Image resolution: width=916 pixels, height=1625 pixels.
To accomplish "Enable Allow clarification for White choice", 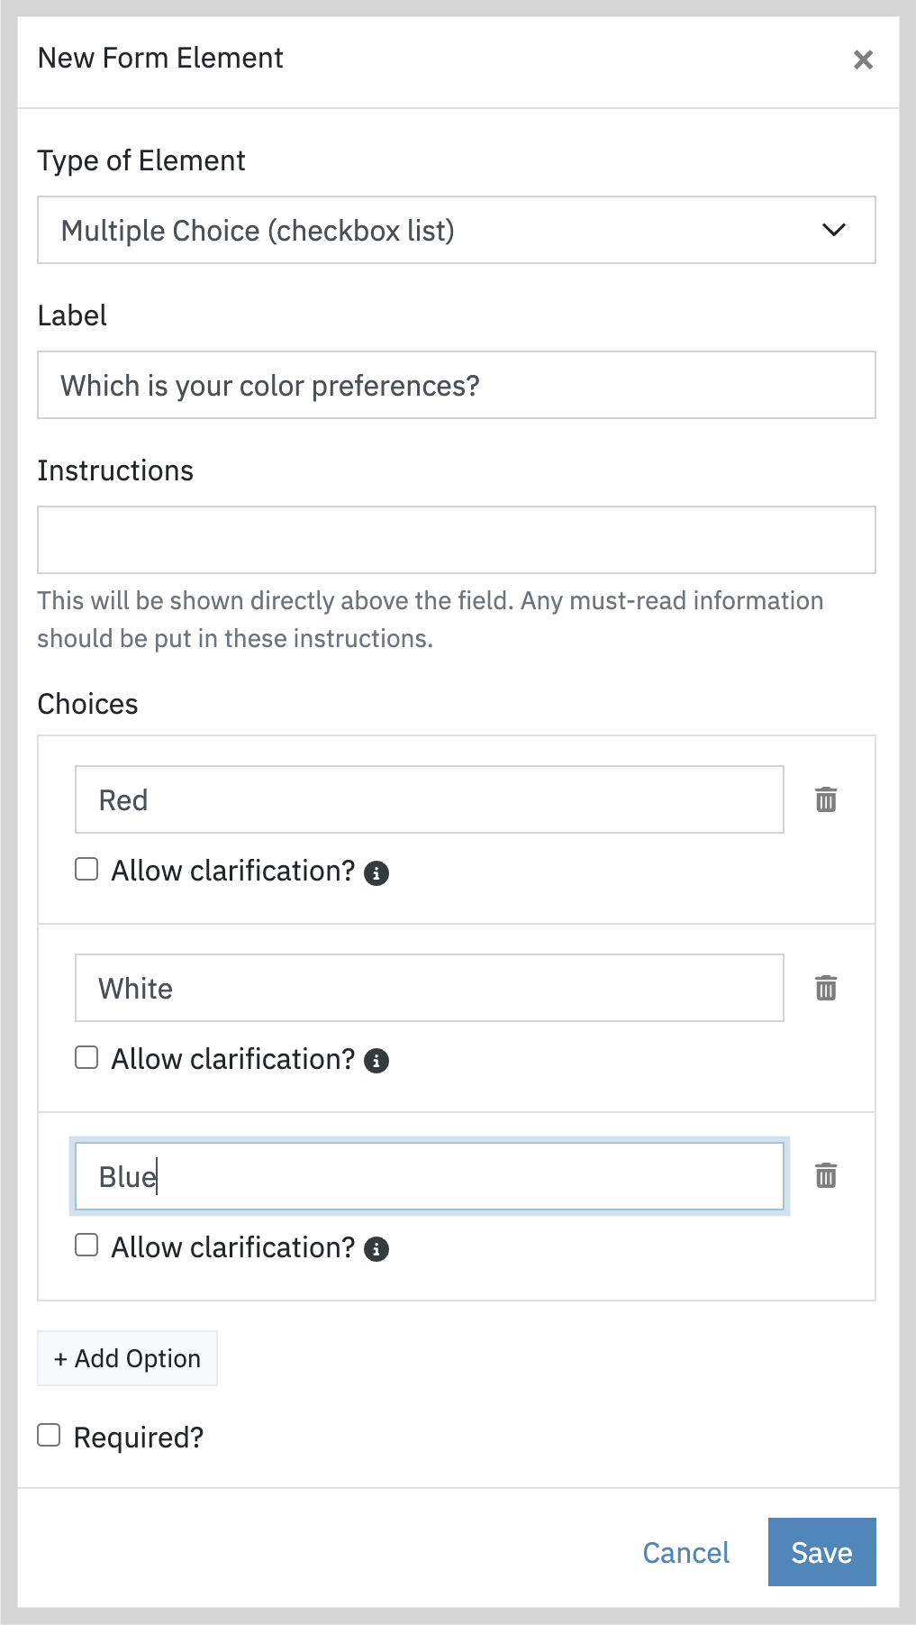I will pyautogui.click(x=86, y=1057).
